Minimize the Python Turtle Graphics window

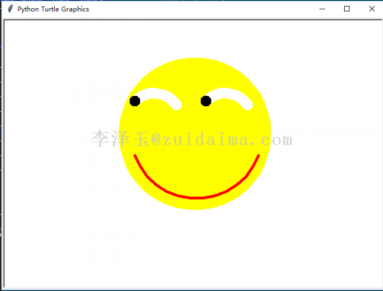coord(322,9)
